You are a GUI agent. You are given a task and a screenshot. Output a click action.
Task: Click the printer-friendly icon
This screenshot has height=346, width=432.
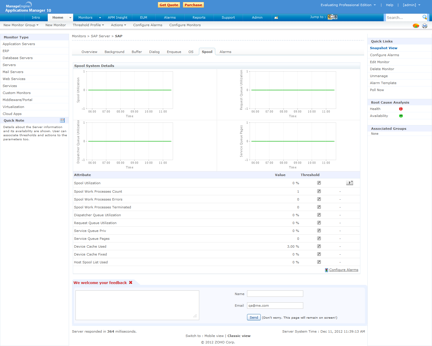click(x=425, y=26)
